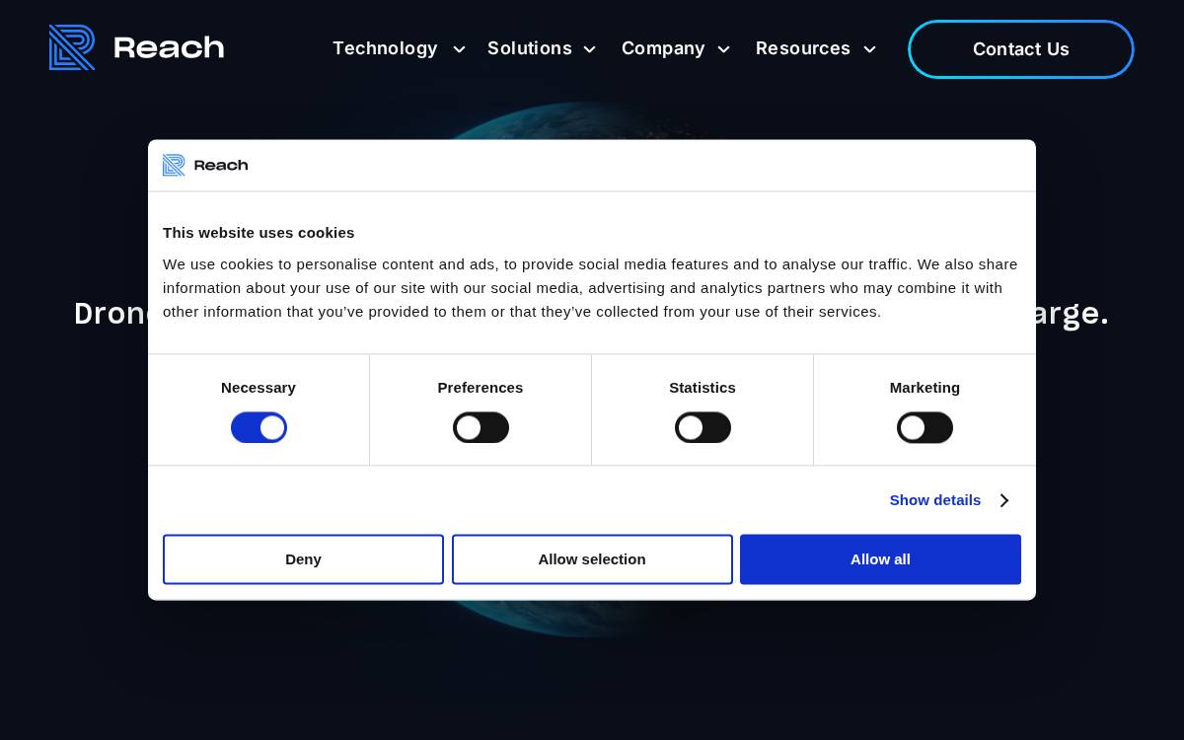Viewport: 1184px width, 740px height.
Task: Open the Technology menu
Action: (x=385, y=48)
